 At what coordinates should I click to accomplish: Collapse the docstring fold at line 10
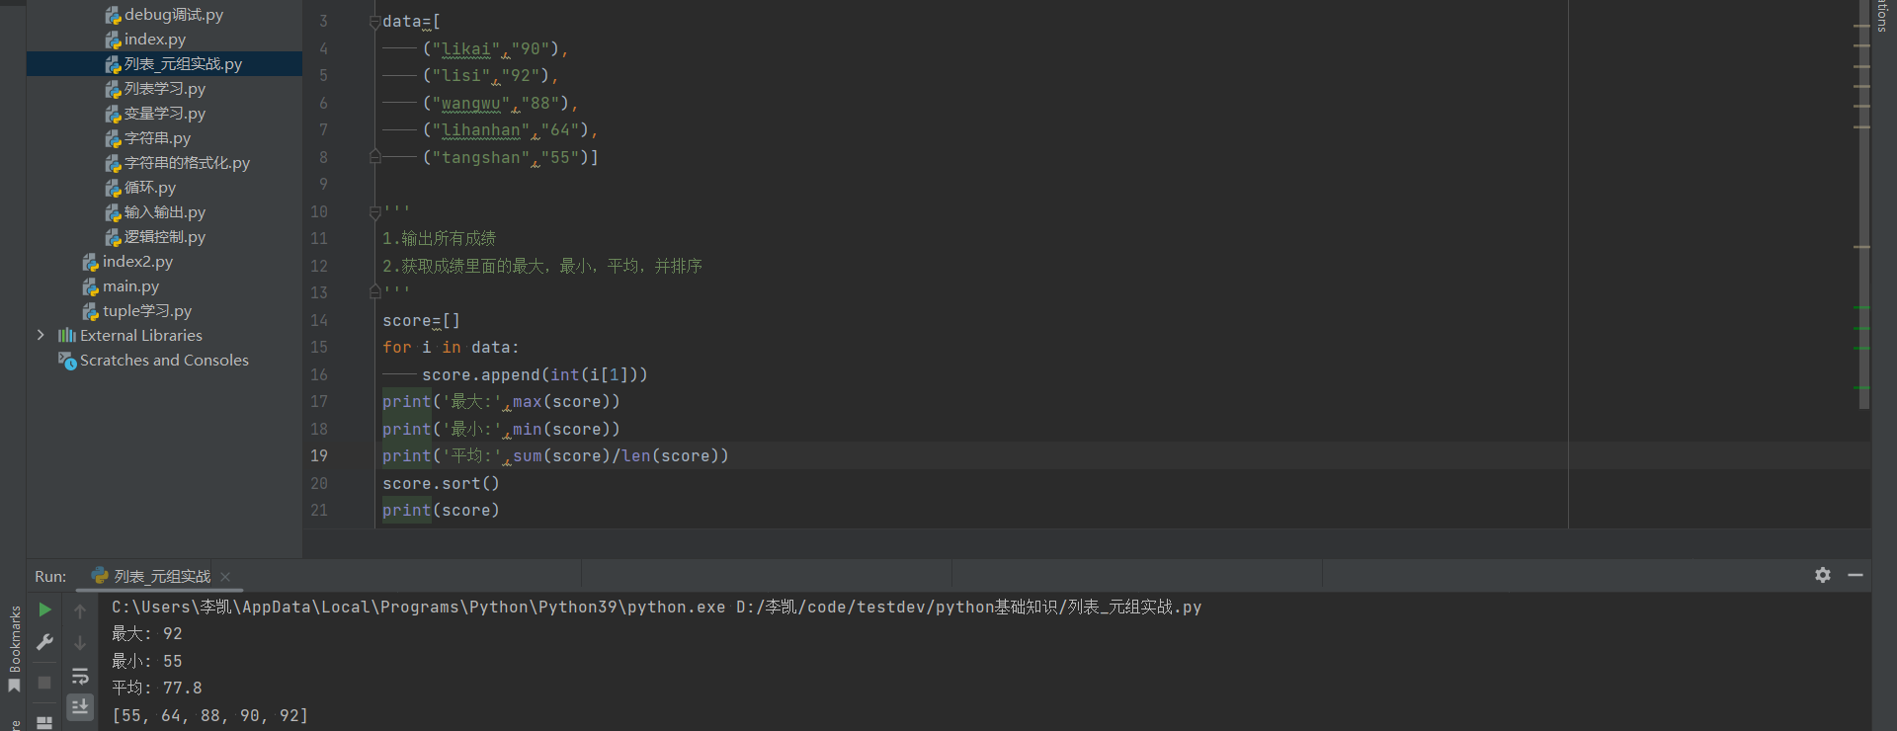(x=374, y=211)
